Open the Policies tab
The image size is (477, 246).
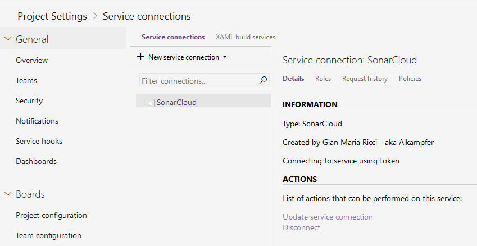pyautogui.click(x=410, y=79)
